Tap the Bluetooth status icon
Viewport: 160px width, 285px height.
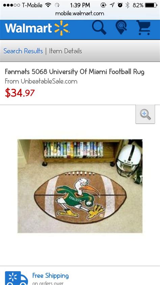[x=128, y=5]
